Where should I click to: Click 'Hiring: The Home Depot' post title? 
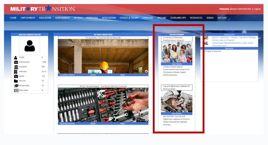pos(103,86)
